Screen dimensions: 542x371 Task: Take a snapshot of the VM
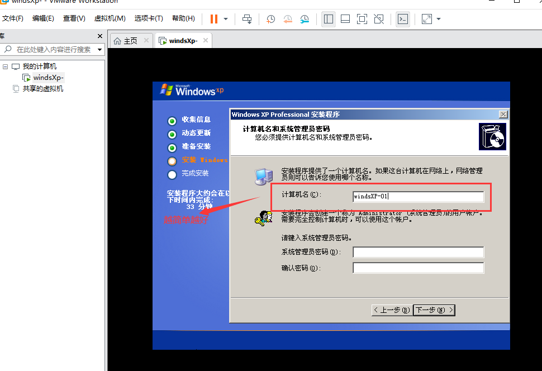coord(270,19)
